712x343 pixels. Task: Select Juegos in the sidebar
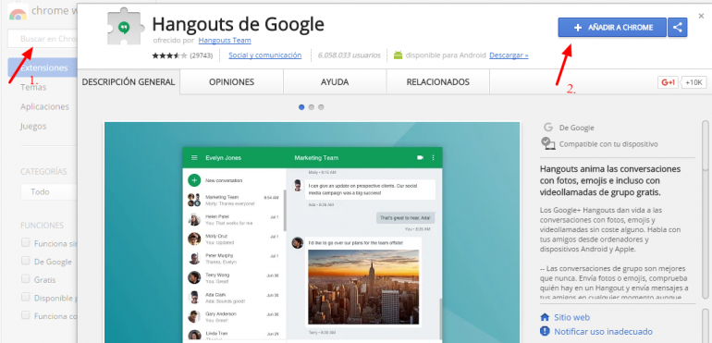33,127
